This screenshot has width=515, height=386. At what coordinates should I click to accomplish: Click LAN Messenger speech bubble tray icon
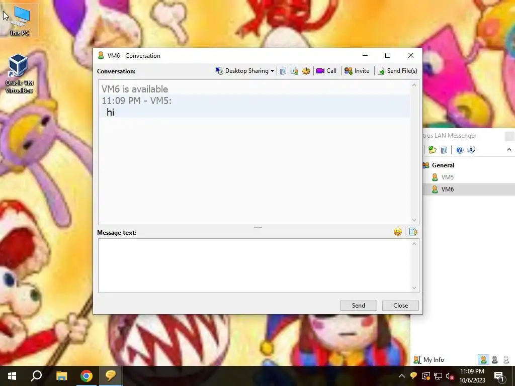pyautogui.click(x=413, y=376)
